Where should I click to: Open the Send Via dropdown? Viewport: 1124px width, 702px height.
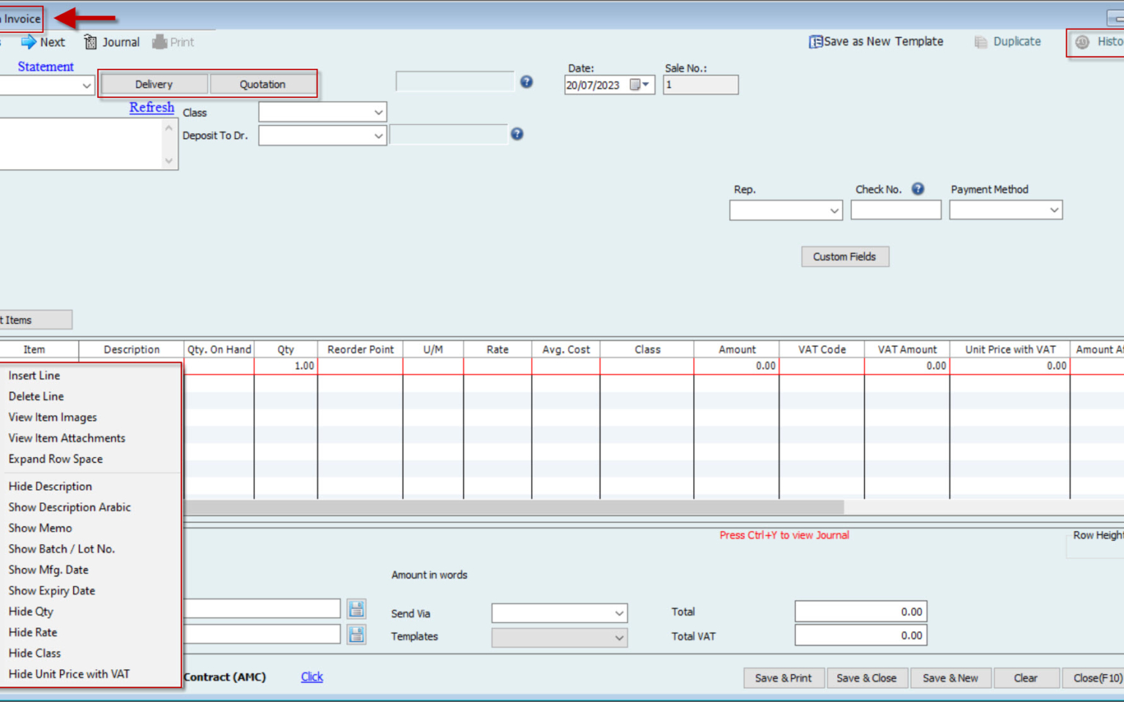point(619,613)
